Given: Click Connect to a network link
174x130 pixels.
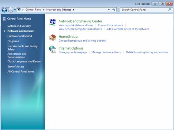Looking at the screenshot, I should pos(111,25).
